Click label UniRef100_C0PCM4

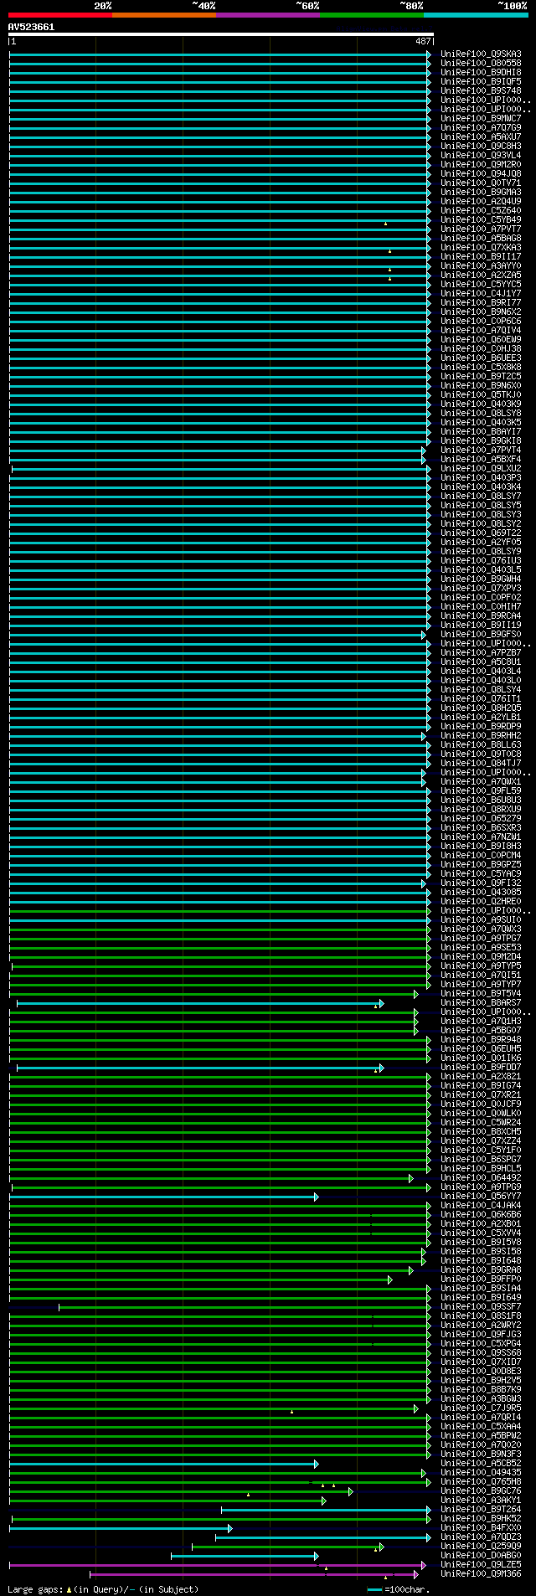[x=481, y=855]
